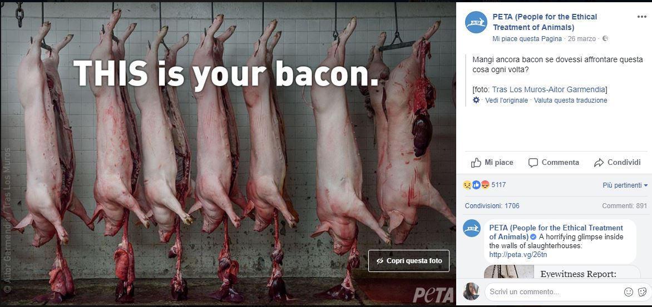Open the peta.vg/26tn link in the comment
This screenshot has height=307, width=652.
(x=518, y=255)
